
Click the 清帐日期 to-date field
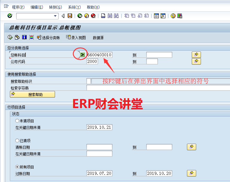(159, 147)
